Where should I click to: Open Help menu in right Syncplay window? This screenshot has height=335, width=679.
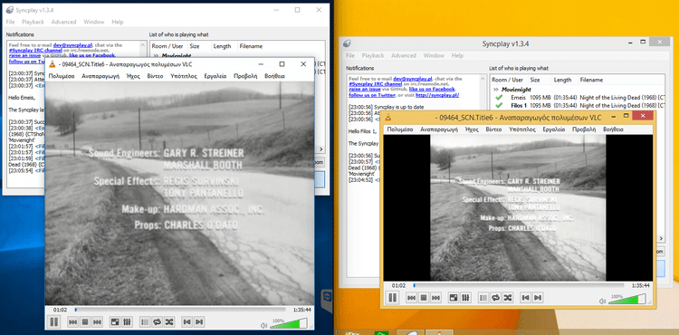457,56
